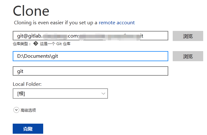
Task: Open the Local Folder [根] combo box
Action: pos(60,94)
